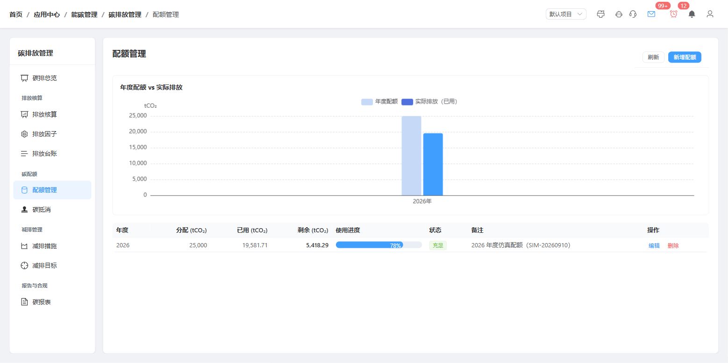Open the user profile icon
Screen dimensions: 728x363
(710, 14)
